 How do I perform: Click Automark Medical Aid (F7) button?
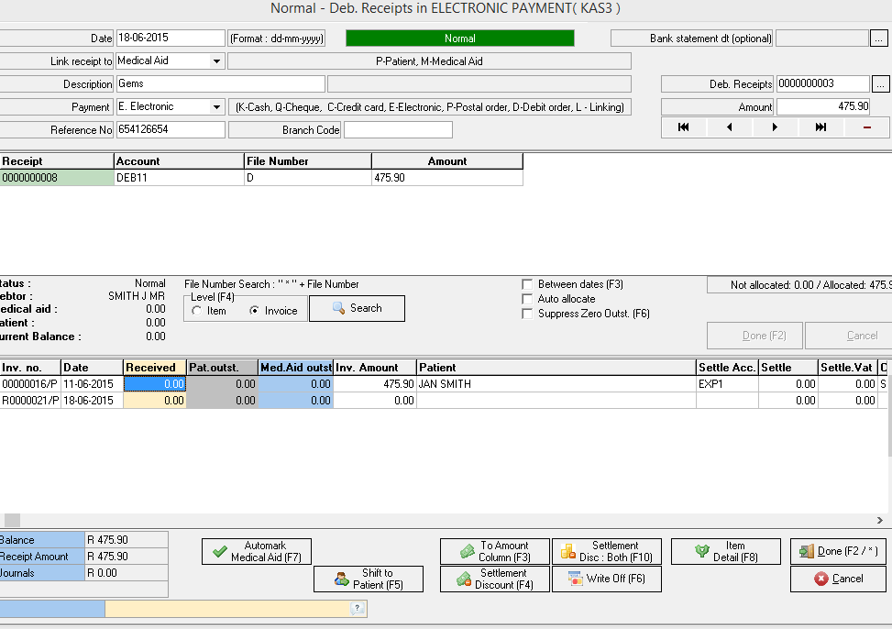[257, 551]
